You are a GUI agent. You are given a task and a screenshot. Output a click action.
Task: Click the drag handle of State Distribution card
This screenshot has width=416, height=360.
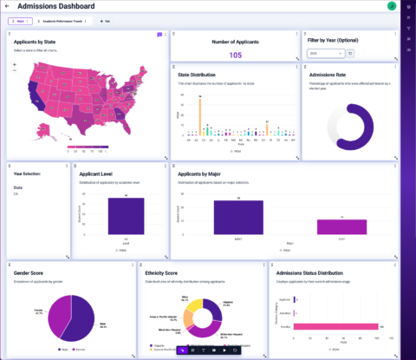coord(173,67)
